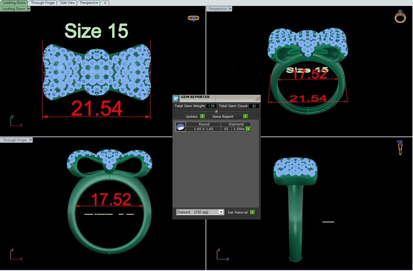Click the Round shape cell
413x271 pixels.
click(x=204, y=124)
